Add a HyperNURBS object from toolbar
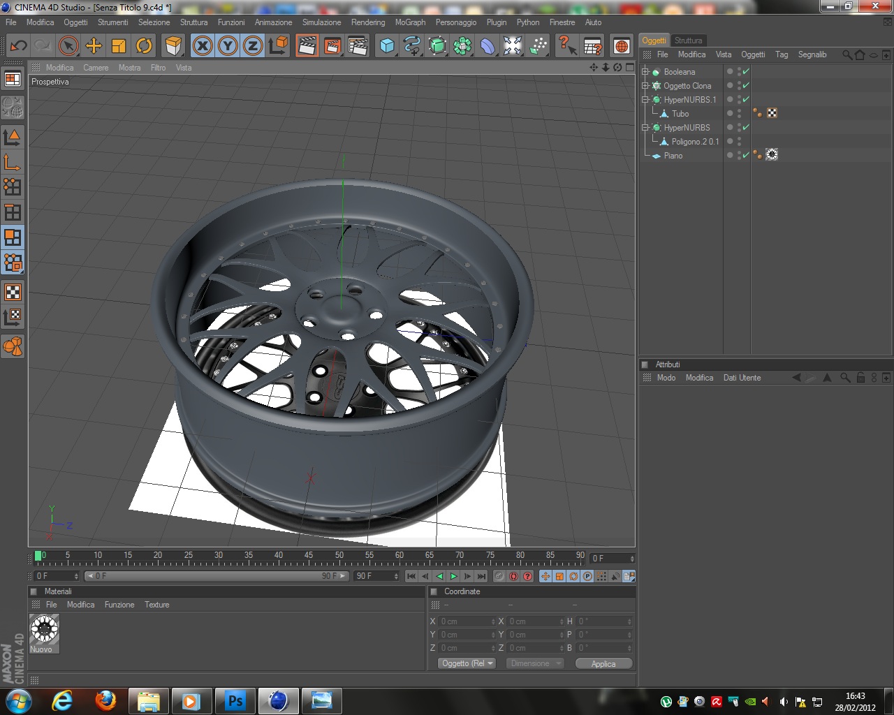The height and width of the screenshot is (715, 894). (x=437, y=46)
